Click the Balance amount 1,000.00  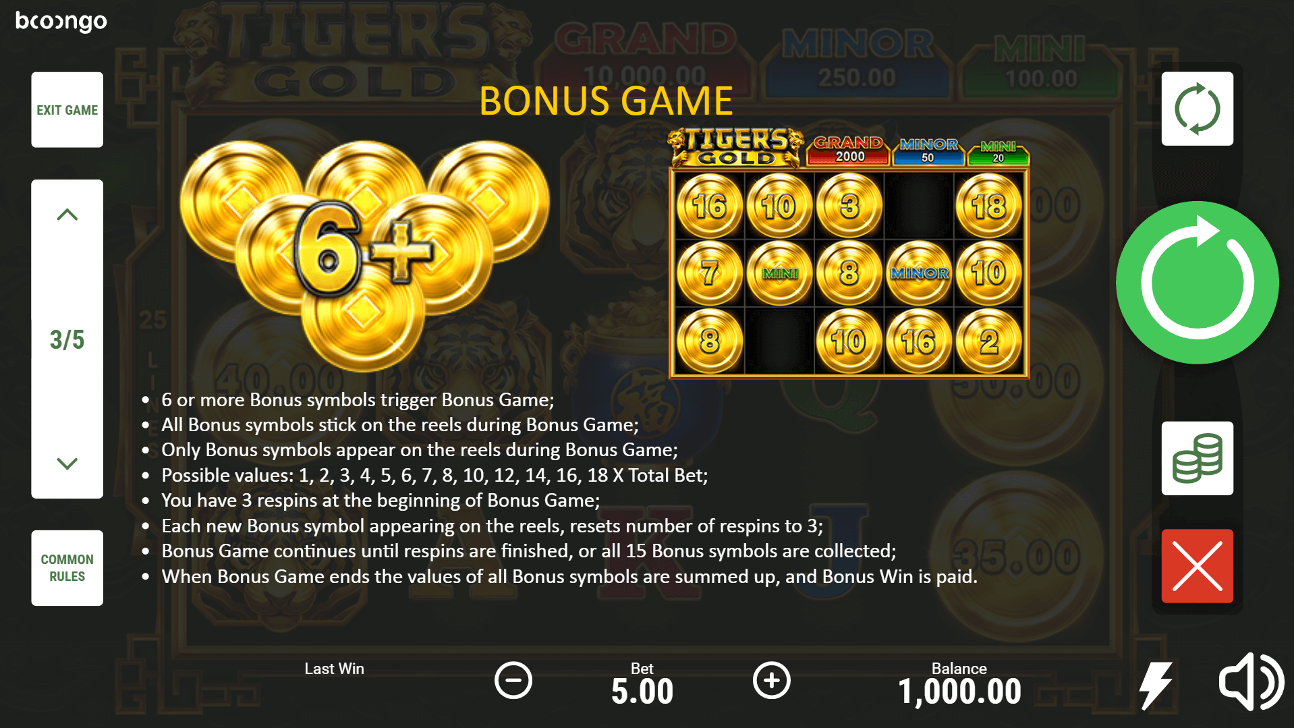959,691
